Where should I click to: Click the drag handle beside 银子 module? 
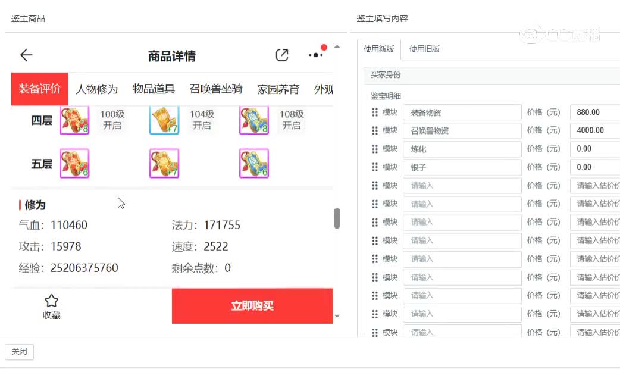click(x=375, y=167)
